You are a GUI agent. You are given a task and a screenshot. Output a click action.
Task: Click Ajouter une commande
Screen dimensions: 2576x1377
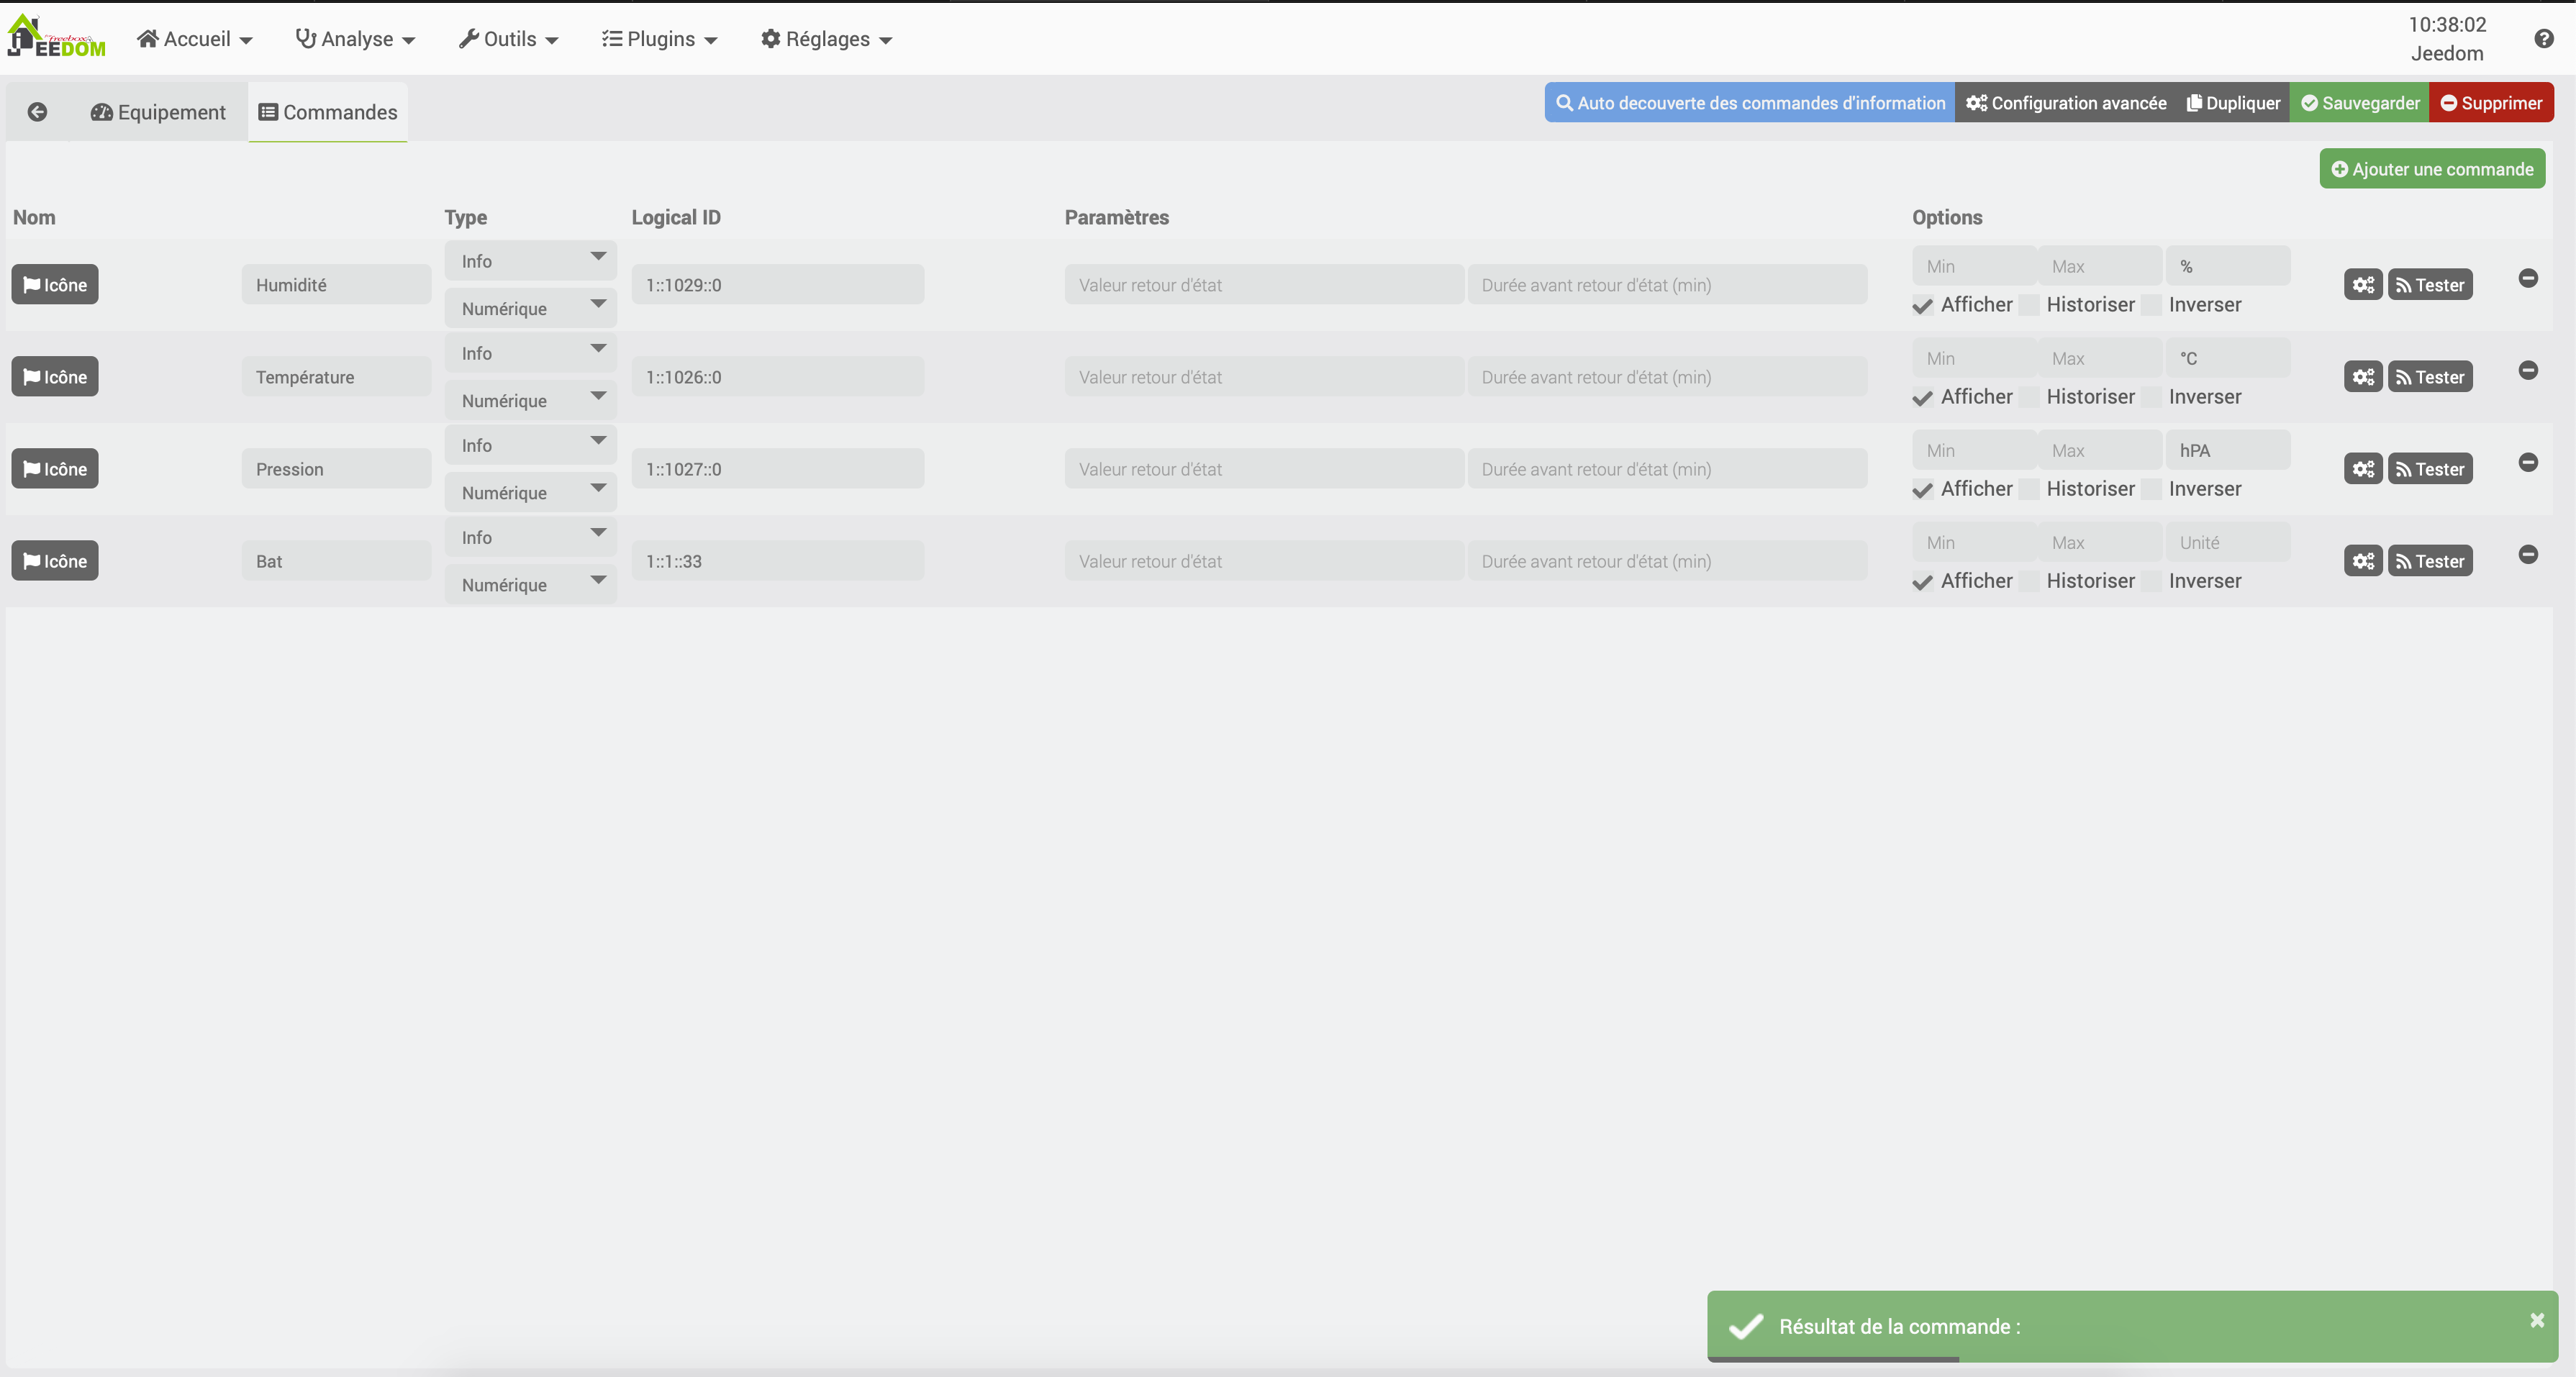pyautogui.click(x=2432, y=169)
